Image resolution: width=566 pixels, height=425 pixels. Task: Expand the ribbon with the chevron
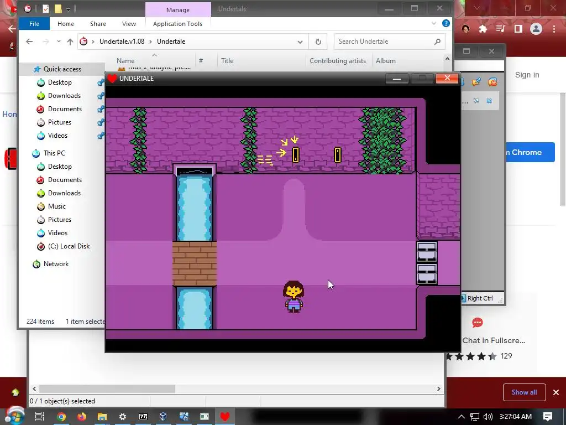tap(433, 23)
